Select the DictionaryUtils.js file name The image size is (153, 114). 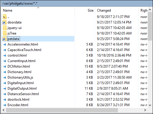click(20, 77)
